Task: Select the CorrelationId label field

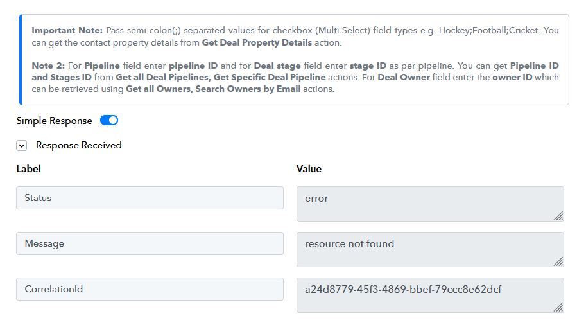Action: (x=150, y=289)
